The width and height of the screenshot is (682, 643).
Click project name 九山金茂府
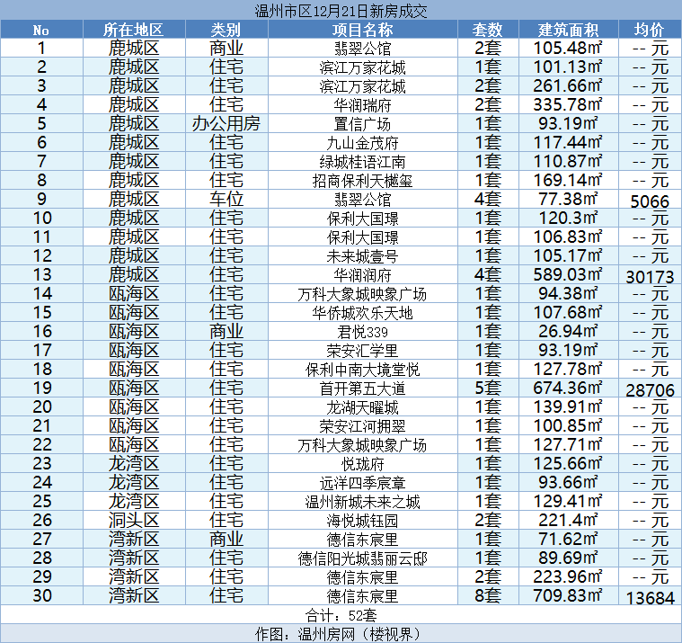[x=362, y=143]
